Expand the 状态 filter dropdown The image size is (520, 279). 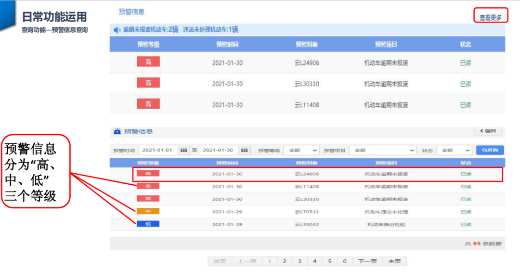click(454, 151)
